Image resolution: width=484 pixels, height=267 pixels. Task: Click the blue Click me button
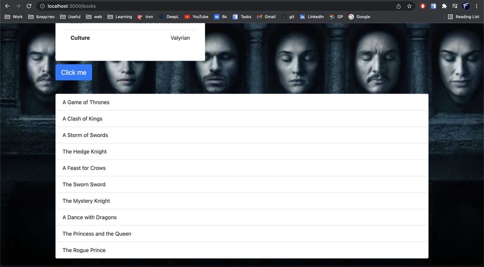74,72
